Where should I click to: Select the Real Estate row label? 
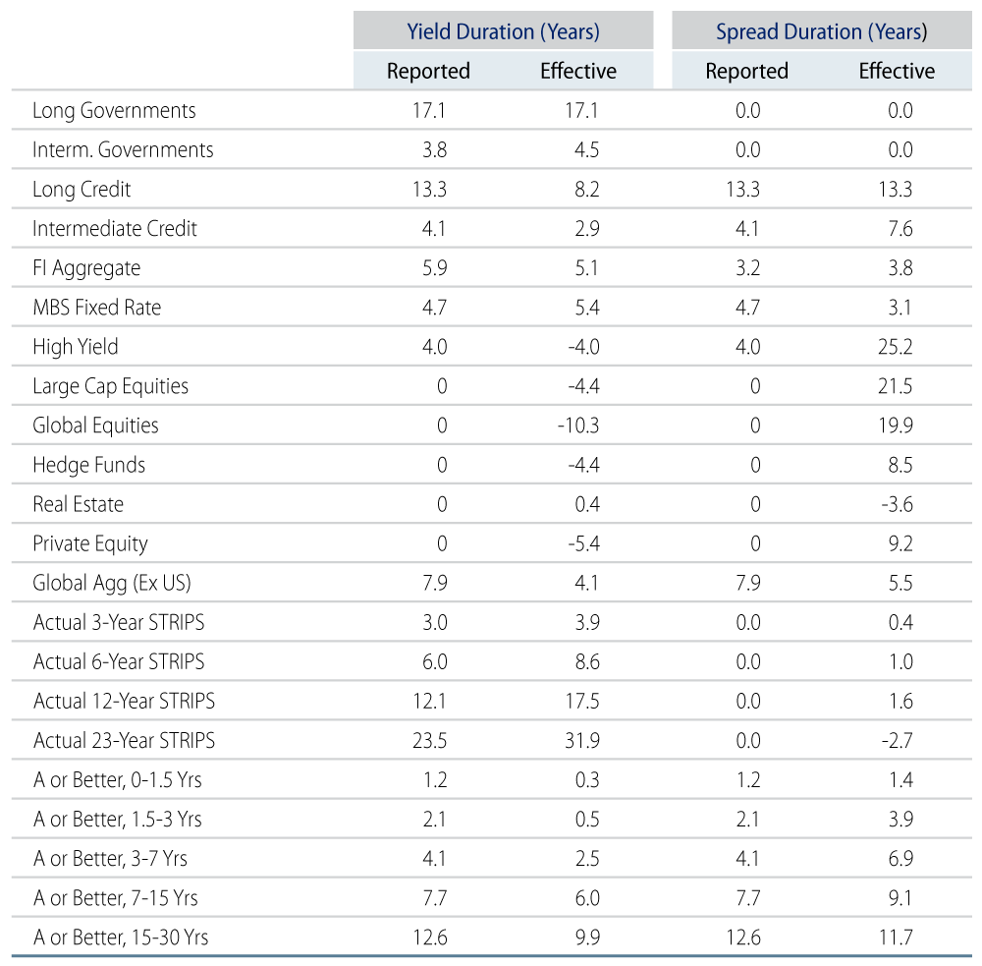[x=78, y=504]
